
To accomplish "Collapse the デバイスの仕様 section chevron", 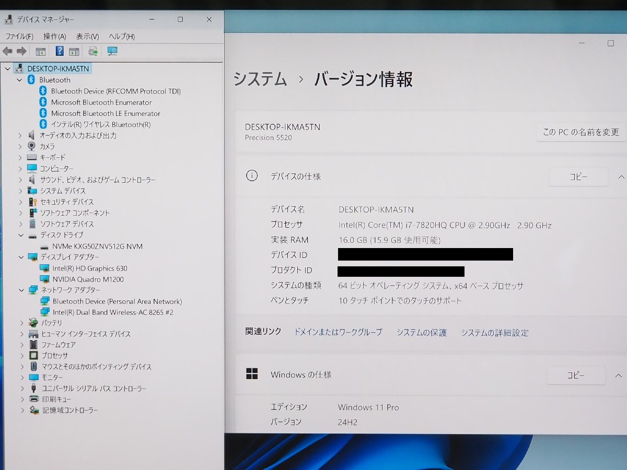I will (621, 177).
